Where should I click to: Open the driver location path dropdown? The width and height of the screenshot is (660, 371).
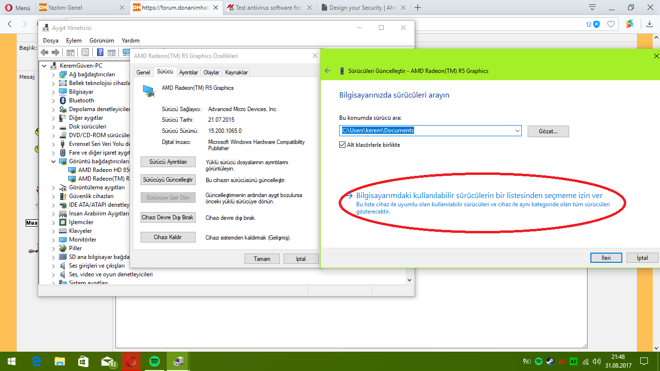517,131
